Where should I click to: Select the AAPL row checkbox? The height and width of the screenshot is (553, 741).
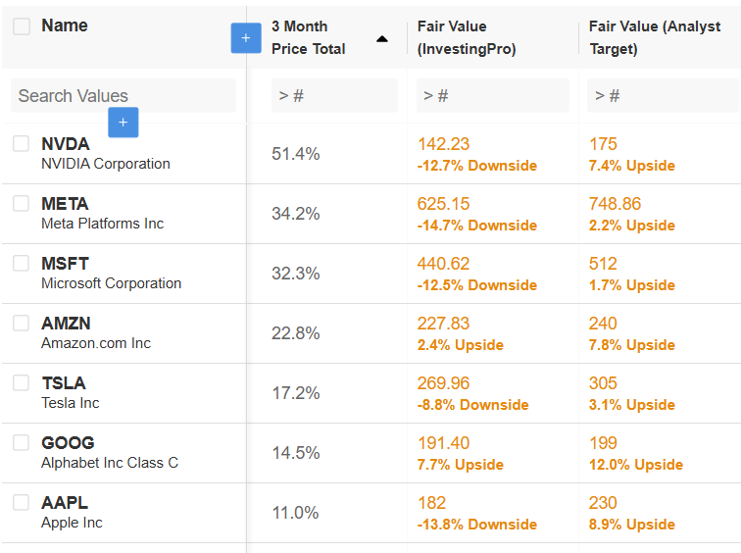[22, 503]
